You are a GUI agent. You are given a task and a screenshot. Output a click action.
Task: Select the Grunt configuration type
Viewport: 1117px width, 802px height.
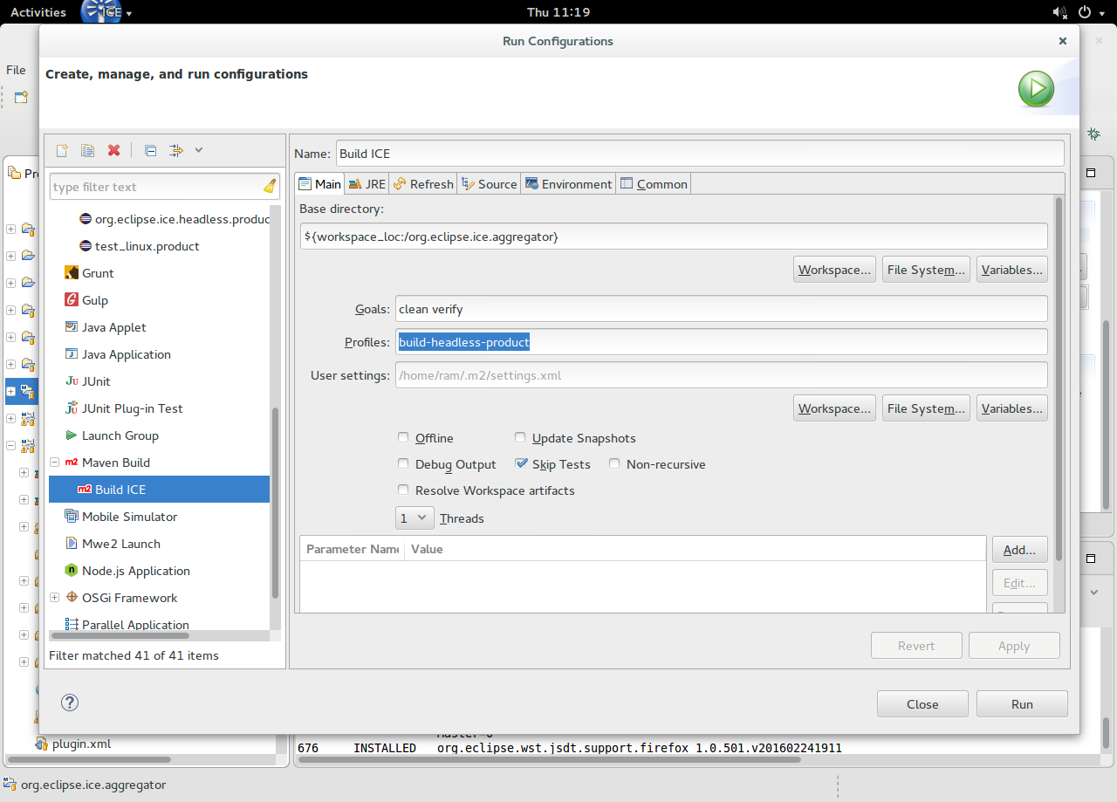[x=98, y=273]
